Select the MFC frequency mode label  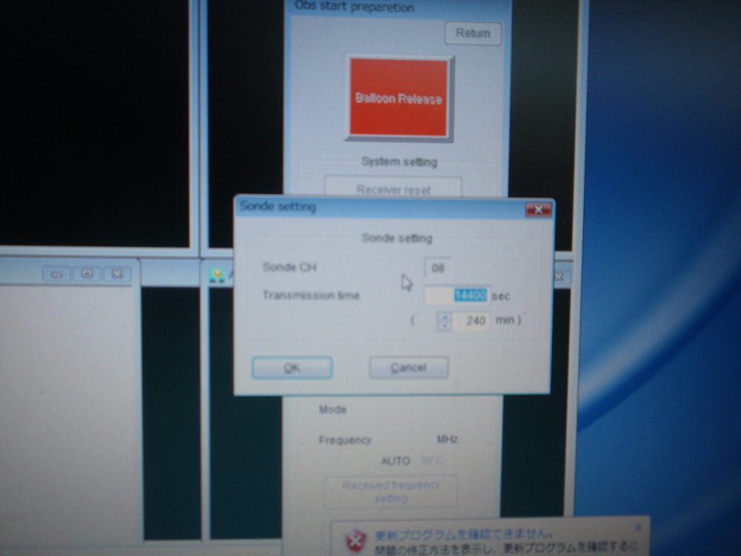click(x=432, y=461)
